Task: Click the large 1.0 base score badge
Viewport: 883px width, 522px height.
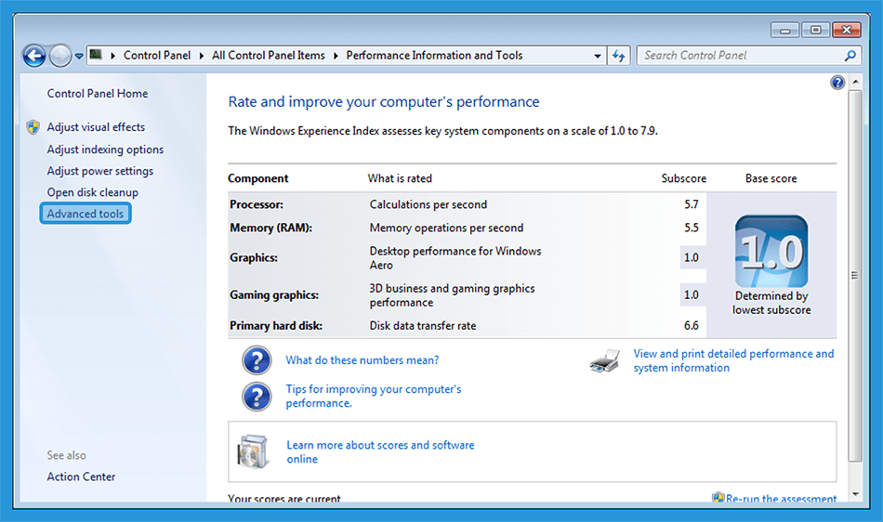Action: pyautogui.click(x=771, y=251)
